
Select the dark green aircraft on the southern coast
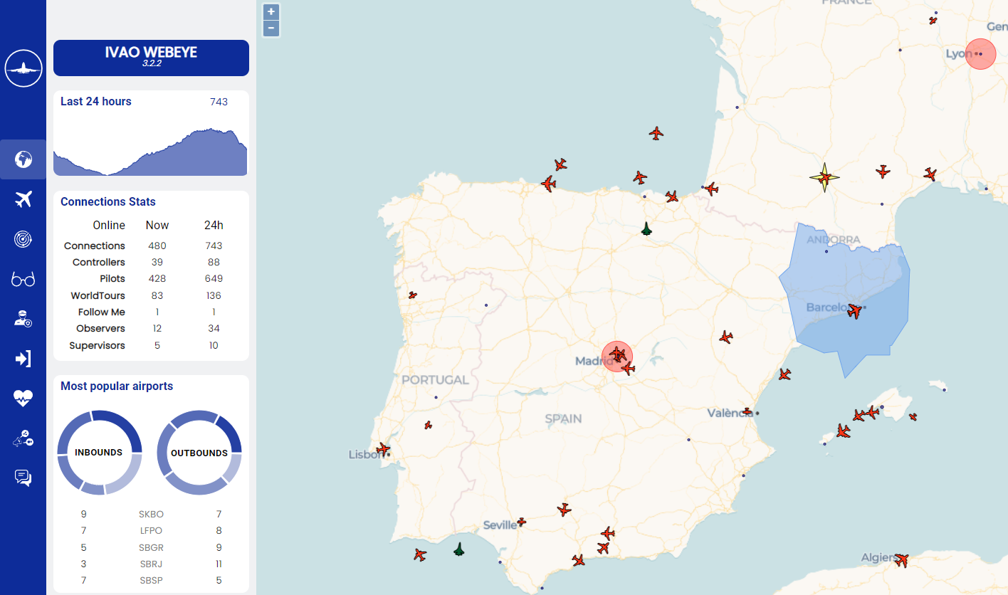459,549
